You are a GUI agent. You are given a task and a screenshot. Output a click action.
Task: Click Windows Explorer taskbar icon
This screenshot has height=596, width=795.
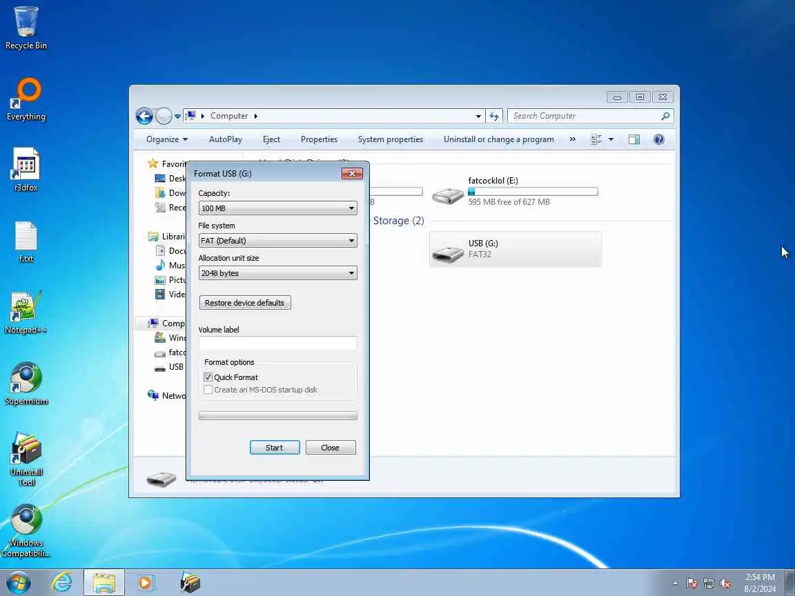click(x=104, y=583)
